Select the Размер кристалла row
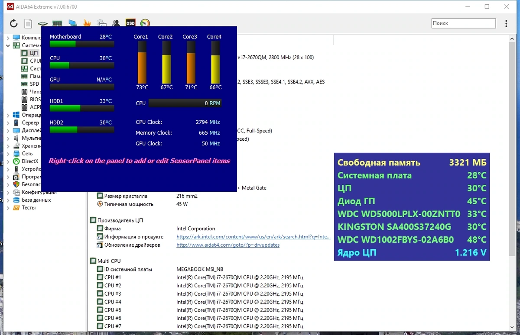The image size is (520, 335). click(x=147, y=196)
